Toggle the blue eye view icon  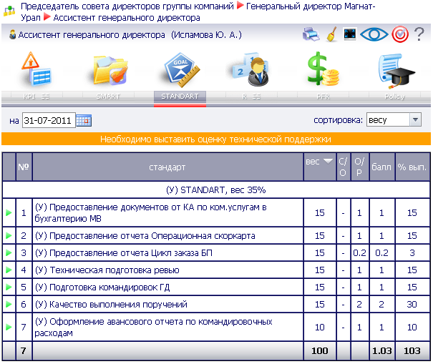pos(374,34)
